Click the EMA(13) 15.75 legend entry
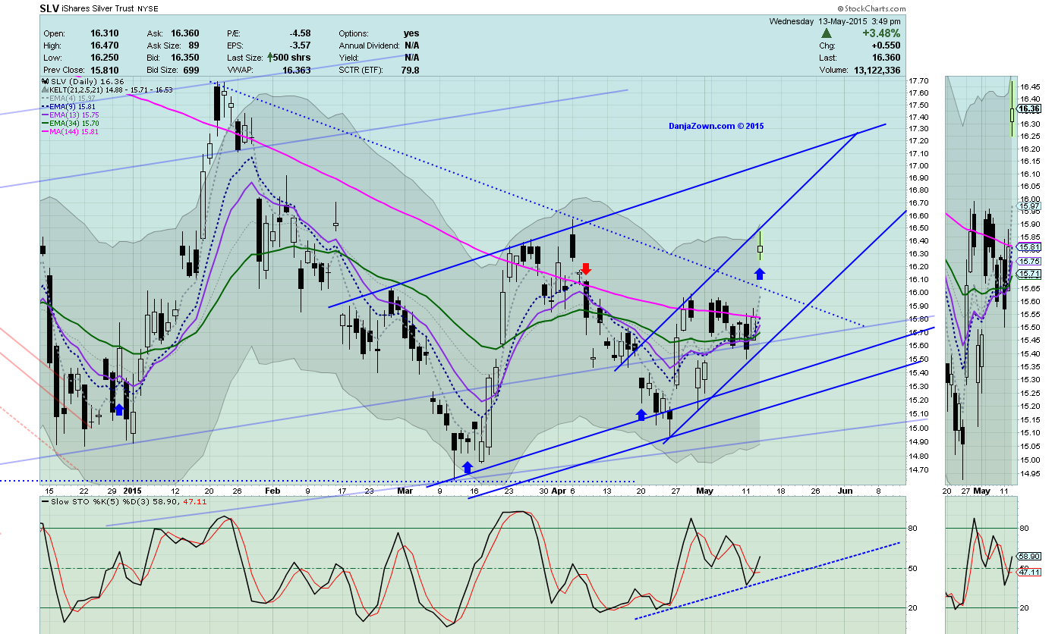This screenshot has height=634, width=1055. coord(70,115)
